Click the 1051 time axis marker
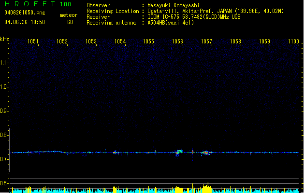Viewport: 304px width, 193px height. [33, 41]
